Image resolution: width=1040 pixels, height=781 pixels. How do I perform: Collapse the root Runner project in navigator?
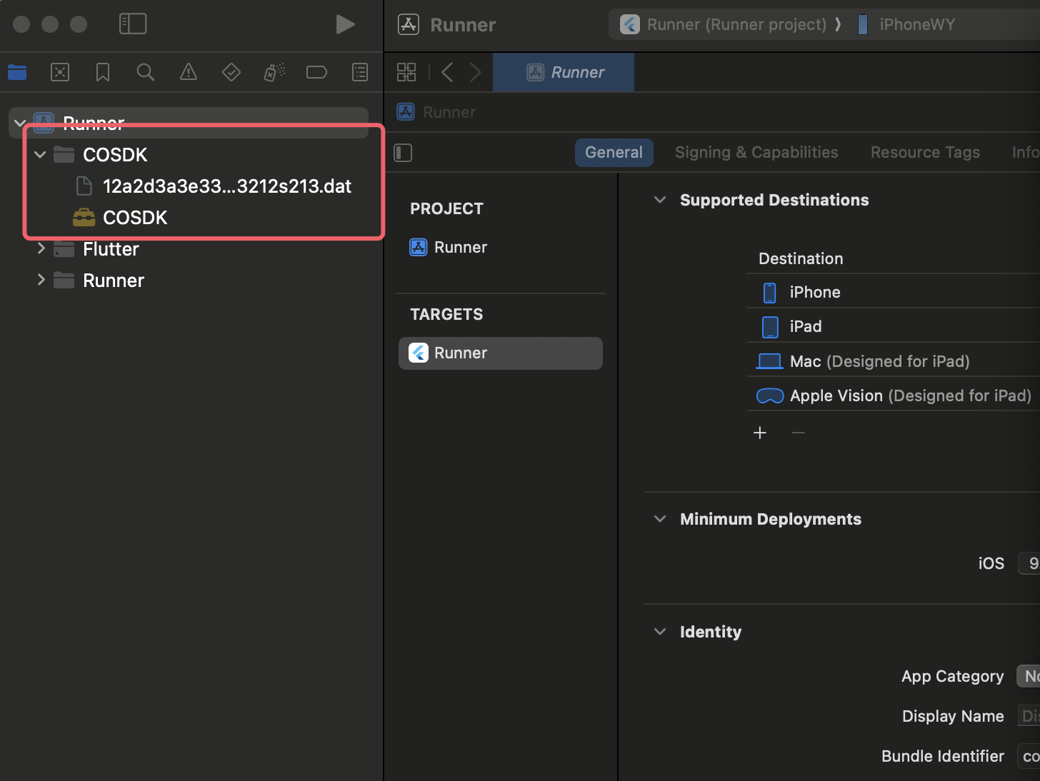(x=21, y=124)
